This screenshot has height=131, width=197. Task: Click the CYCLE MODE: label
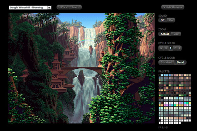(167, 58)
